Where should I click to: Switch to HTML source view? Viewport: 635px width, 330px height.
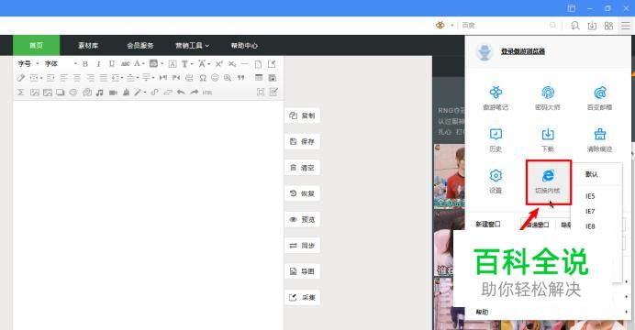pos(207,93)
